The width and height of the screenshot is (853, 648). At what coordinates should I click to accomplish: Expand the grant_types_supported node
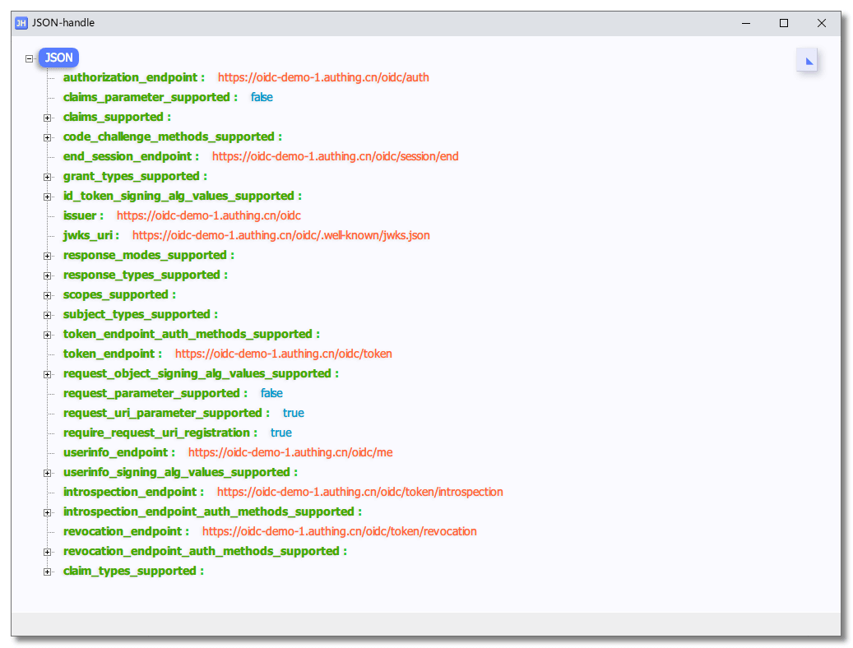[48, 177]
